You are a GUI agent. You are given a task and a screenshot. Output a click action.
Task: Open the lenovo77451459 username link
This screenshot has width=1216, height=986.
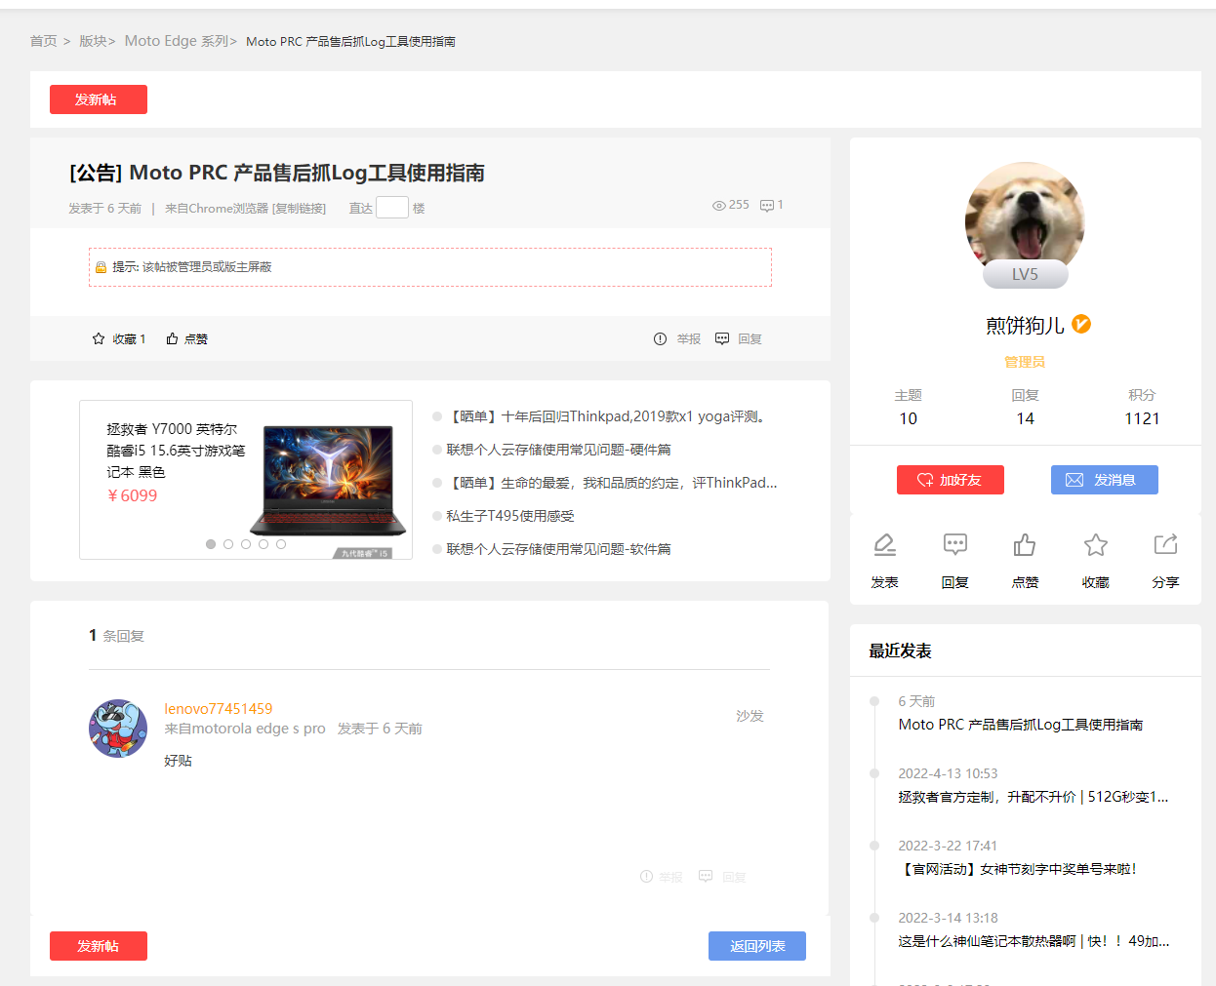pyautogui.click(x=219, y=709)
